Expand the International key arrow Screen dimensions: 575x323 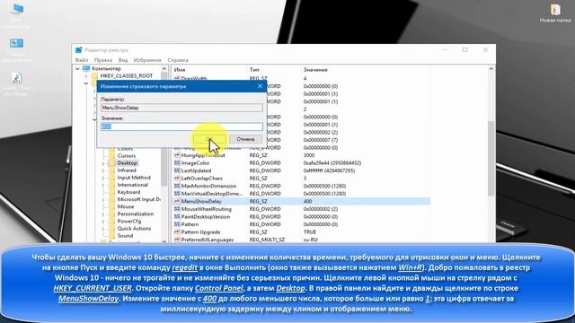point(103,186)
